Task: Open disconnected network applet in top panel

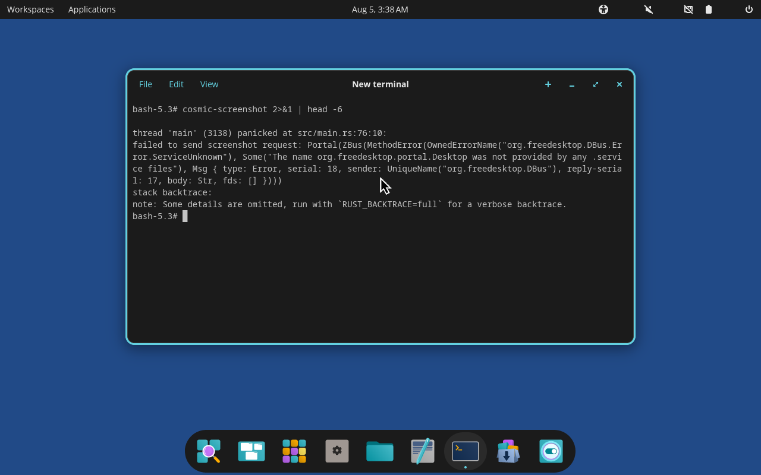Action: (x=688, y=9)
